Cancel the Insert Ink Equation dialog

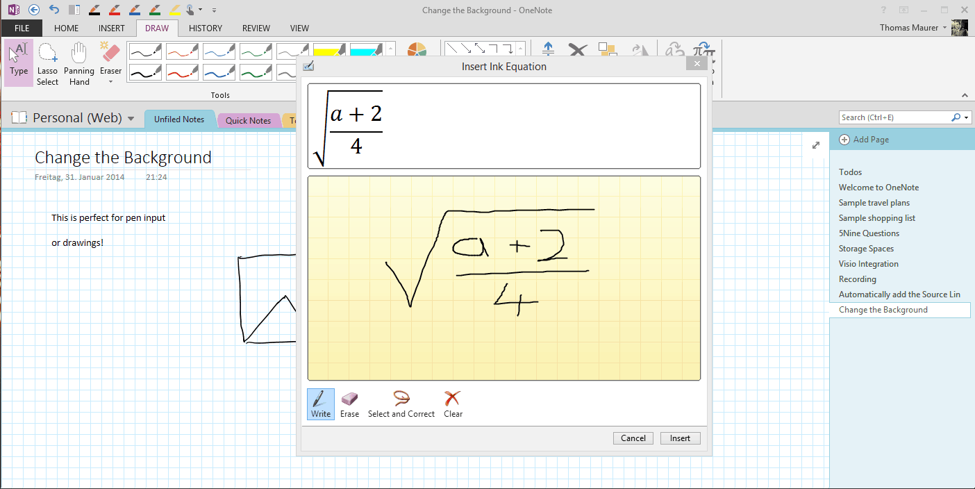point(633,438)
